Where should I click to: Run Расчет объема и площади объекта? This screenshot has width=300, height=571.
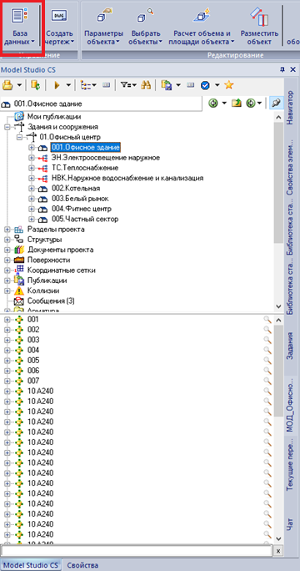coord(202,27)
